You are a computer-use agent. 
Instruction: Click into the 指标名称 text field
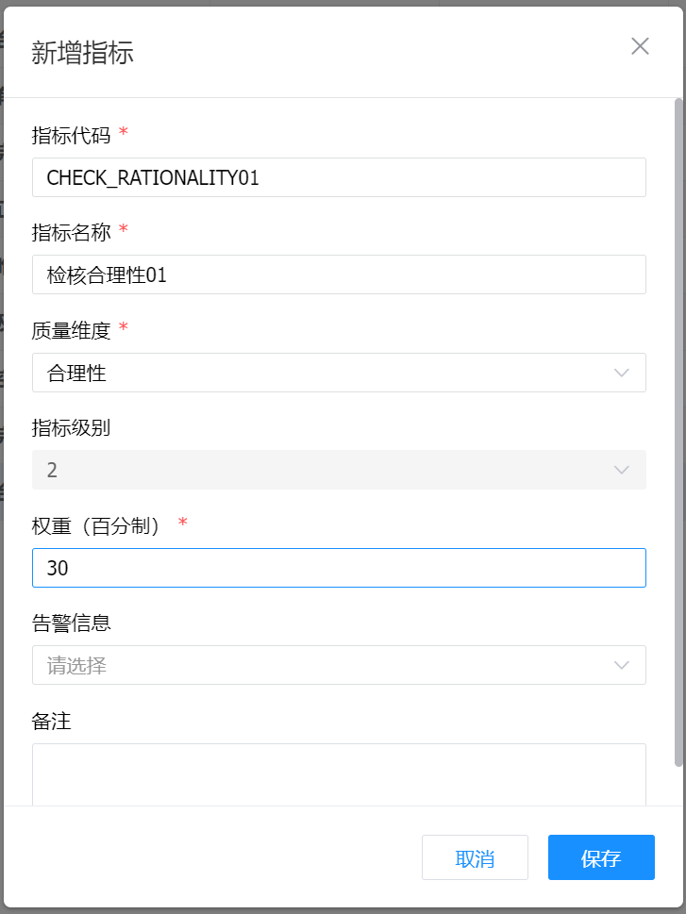click(338, 274)
